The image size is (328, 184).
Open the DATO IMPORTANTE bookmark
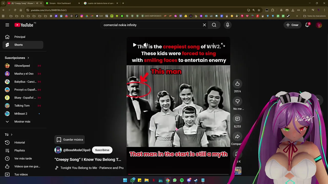pyautogui.click(x=151, y=16)
